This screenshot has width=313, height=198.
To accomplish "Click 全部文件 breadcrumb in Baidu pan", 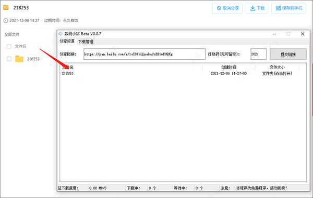I will tap(12, 34).
